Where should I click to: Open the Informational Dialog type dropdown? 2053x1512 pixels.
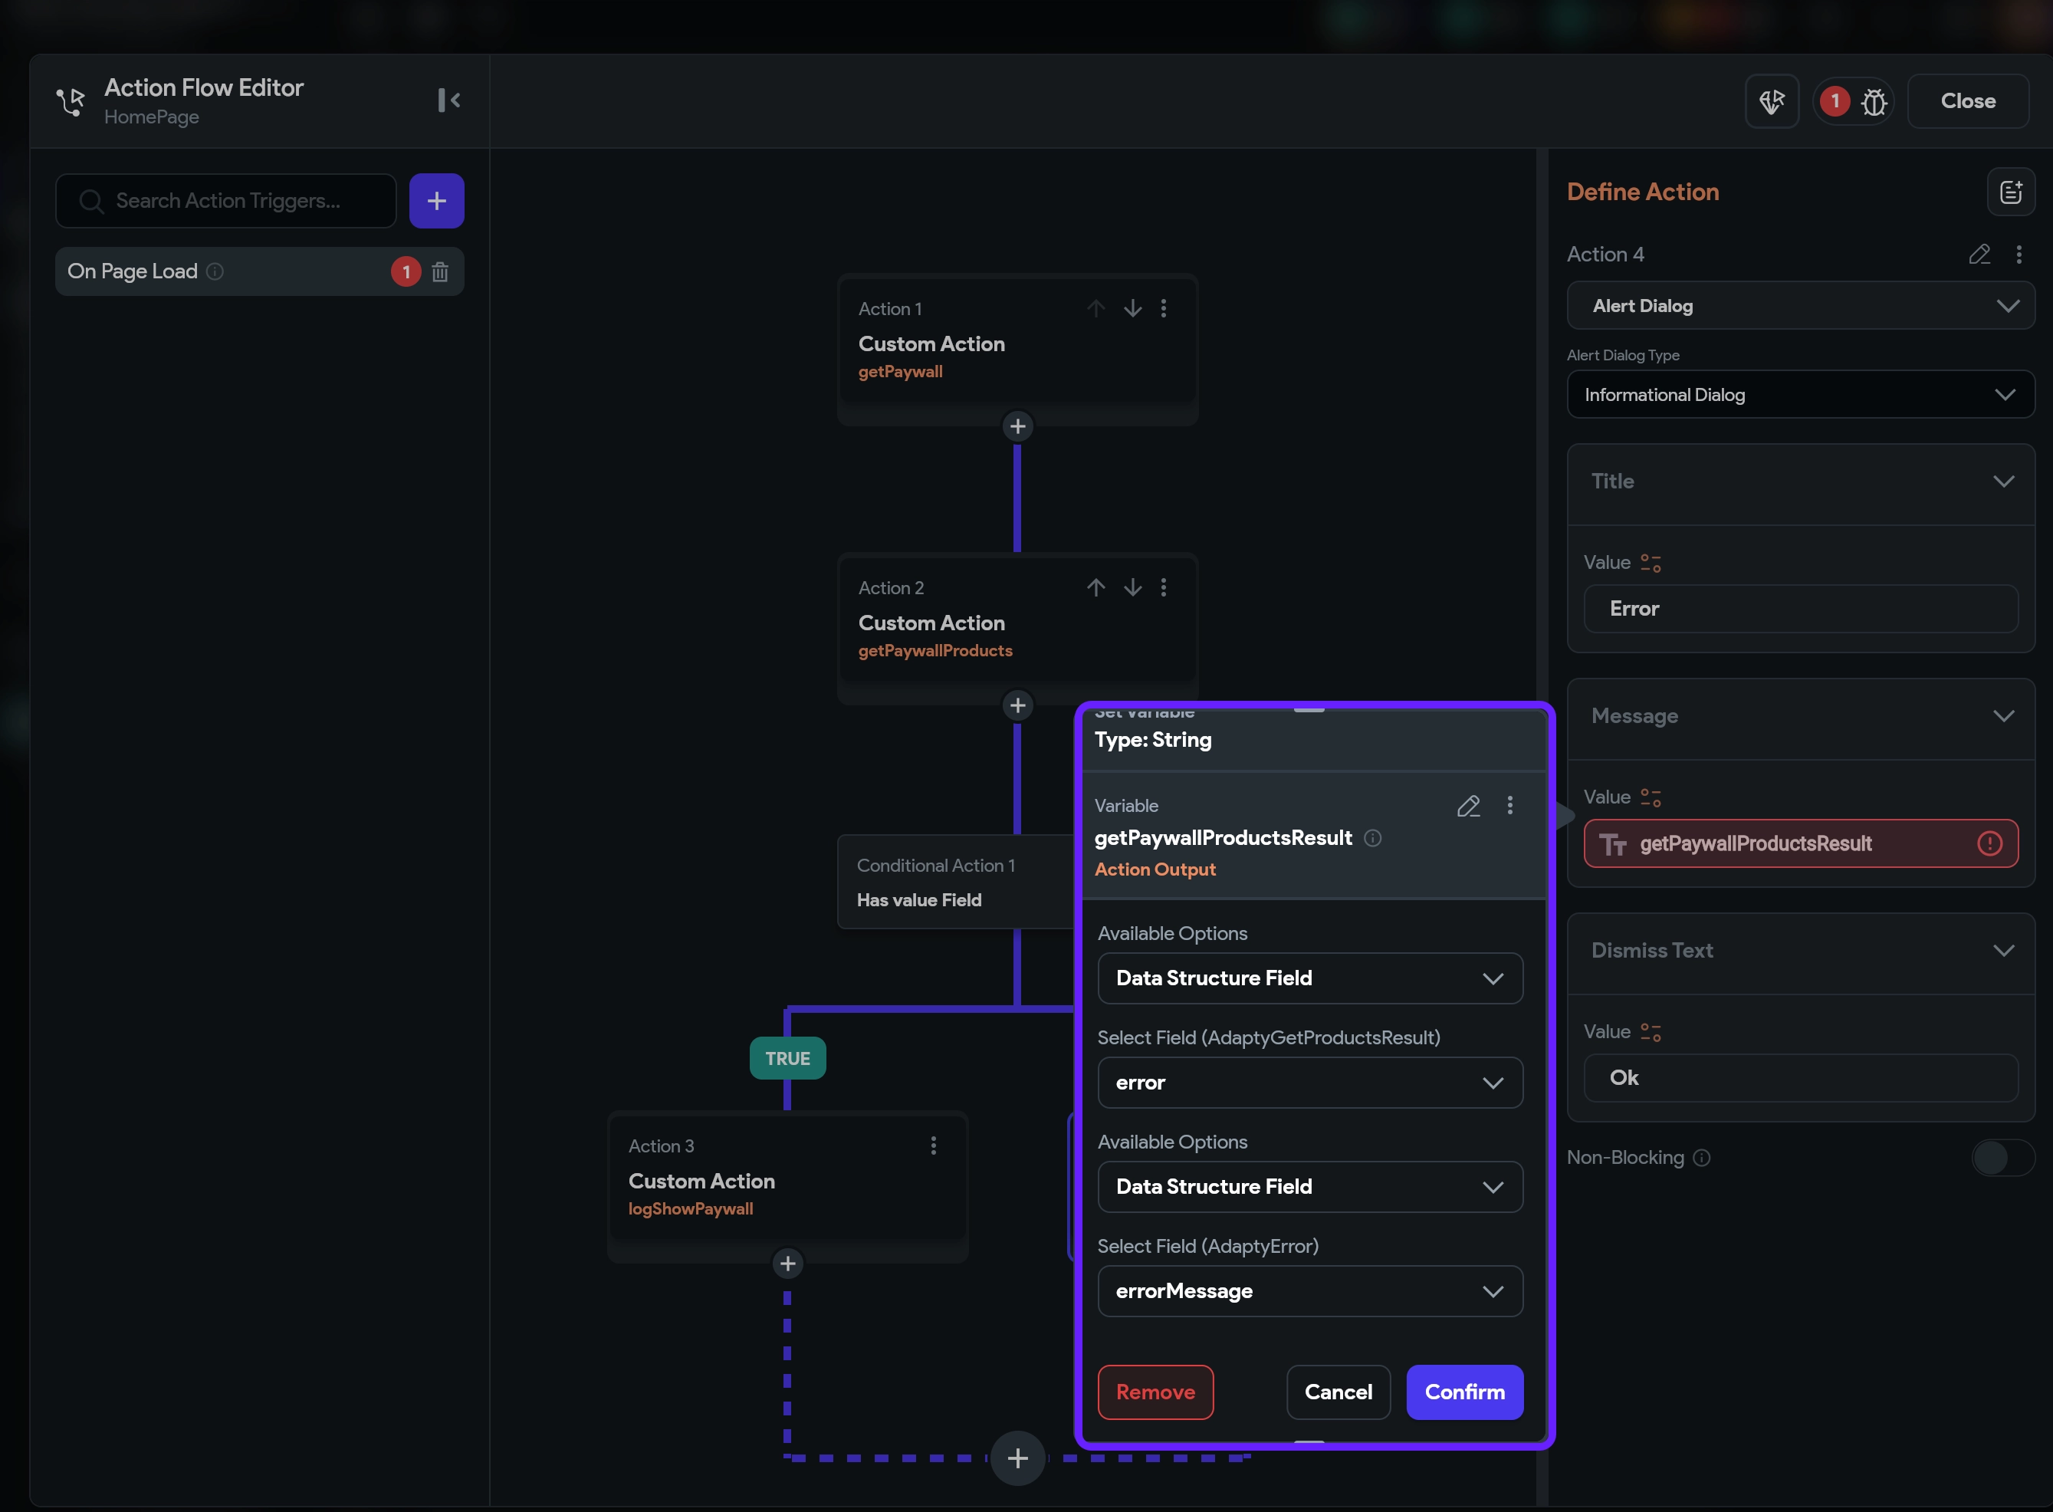[1799, 394]
